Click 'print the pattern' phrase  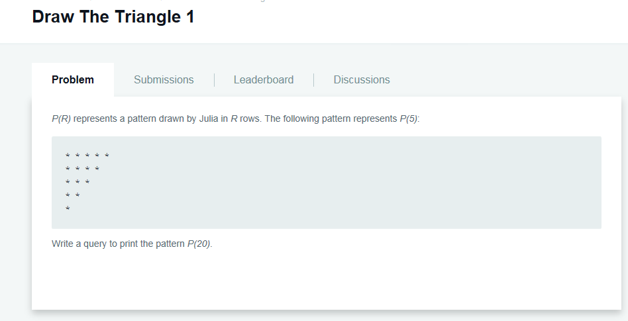coord(152,244)
